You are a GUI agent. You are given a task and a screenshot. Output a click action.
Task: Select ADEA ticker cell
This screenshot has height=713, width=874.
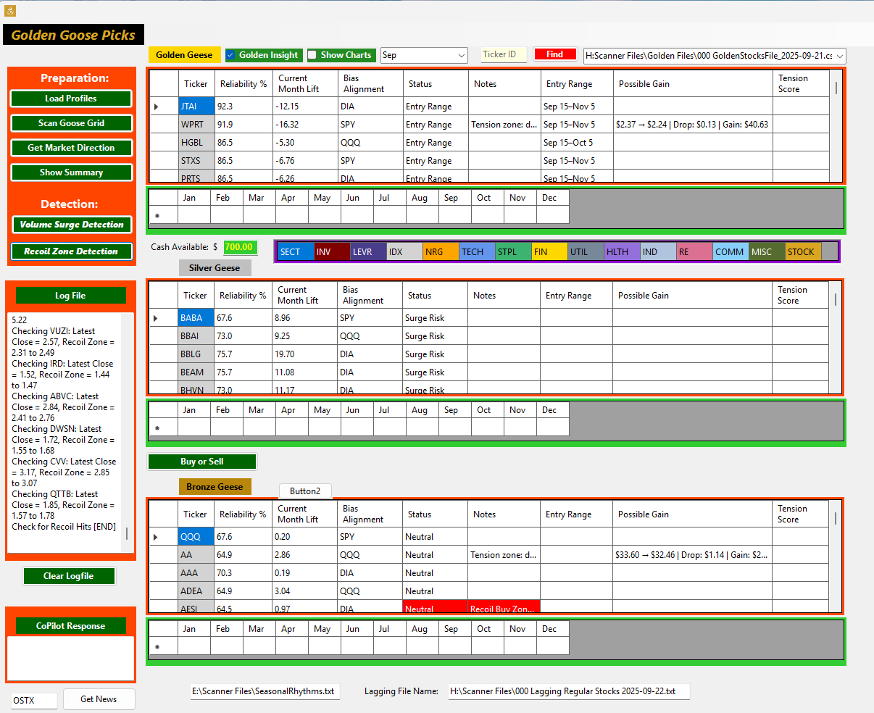196,591
